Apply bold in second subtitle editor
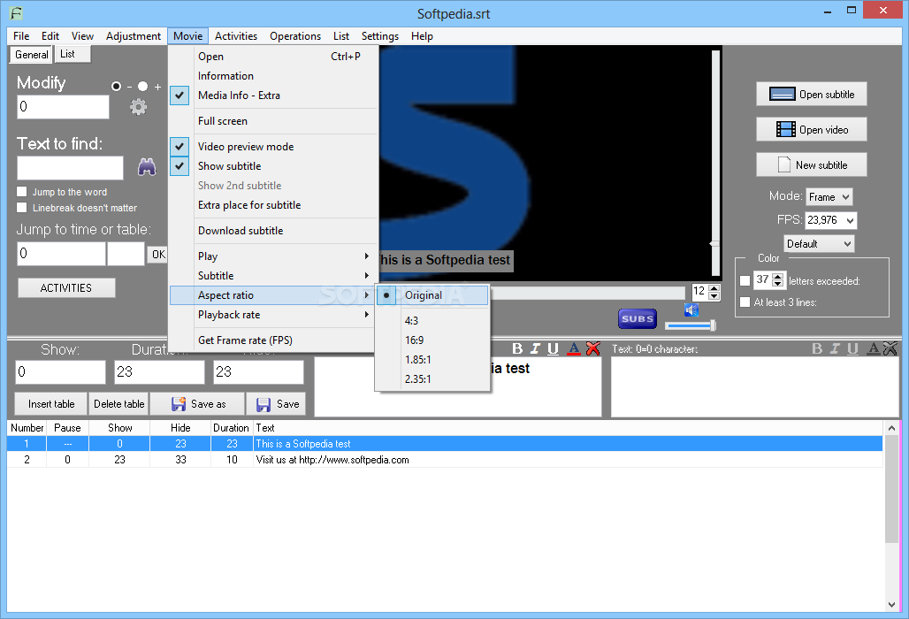The height and width of the screenshot is (619, 909). 817,348
